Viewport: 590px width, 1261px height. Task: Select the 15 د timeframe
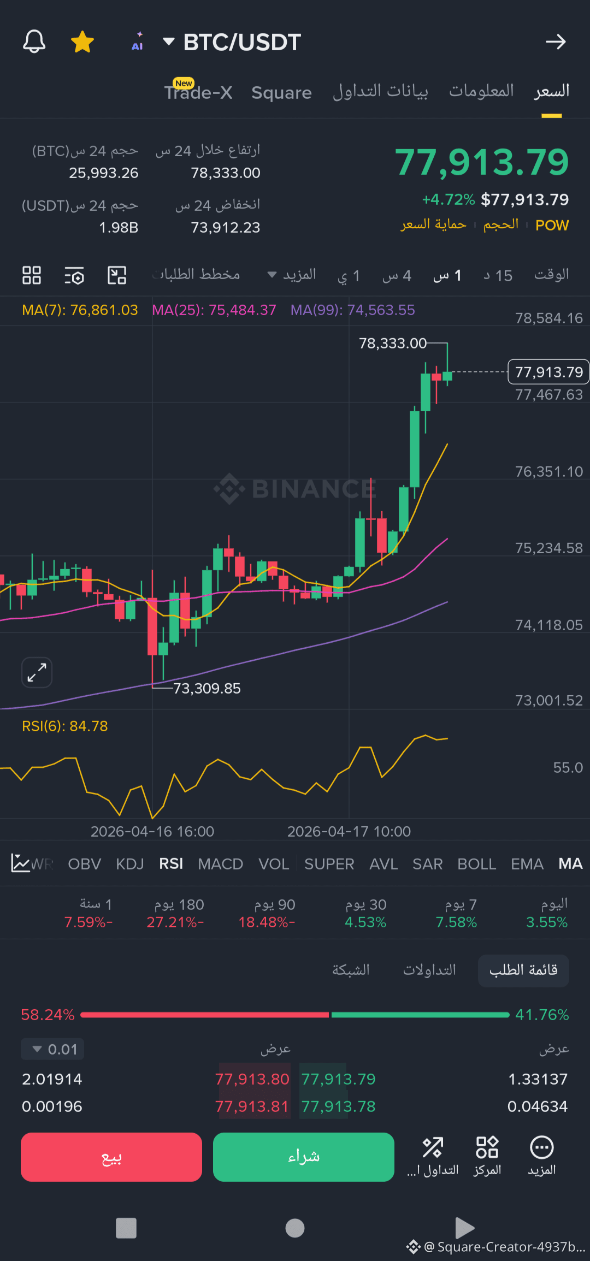(x=498, y=275)
